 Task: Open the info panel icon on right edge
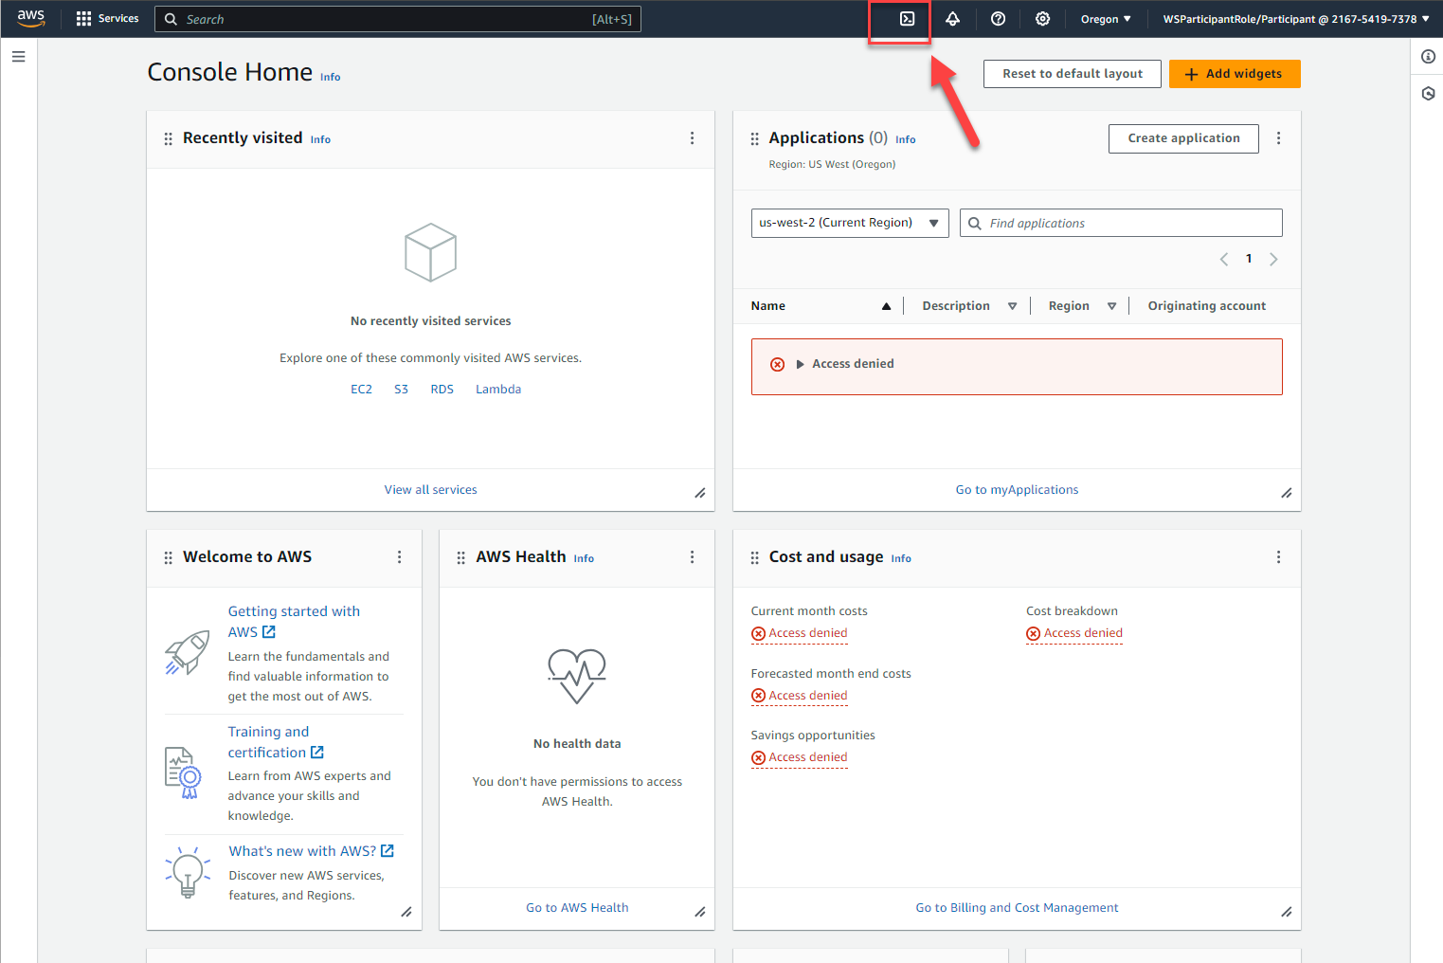(x=1428, y=57)
